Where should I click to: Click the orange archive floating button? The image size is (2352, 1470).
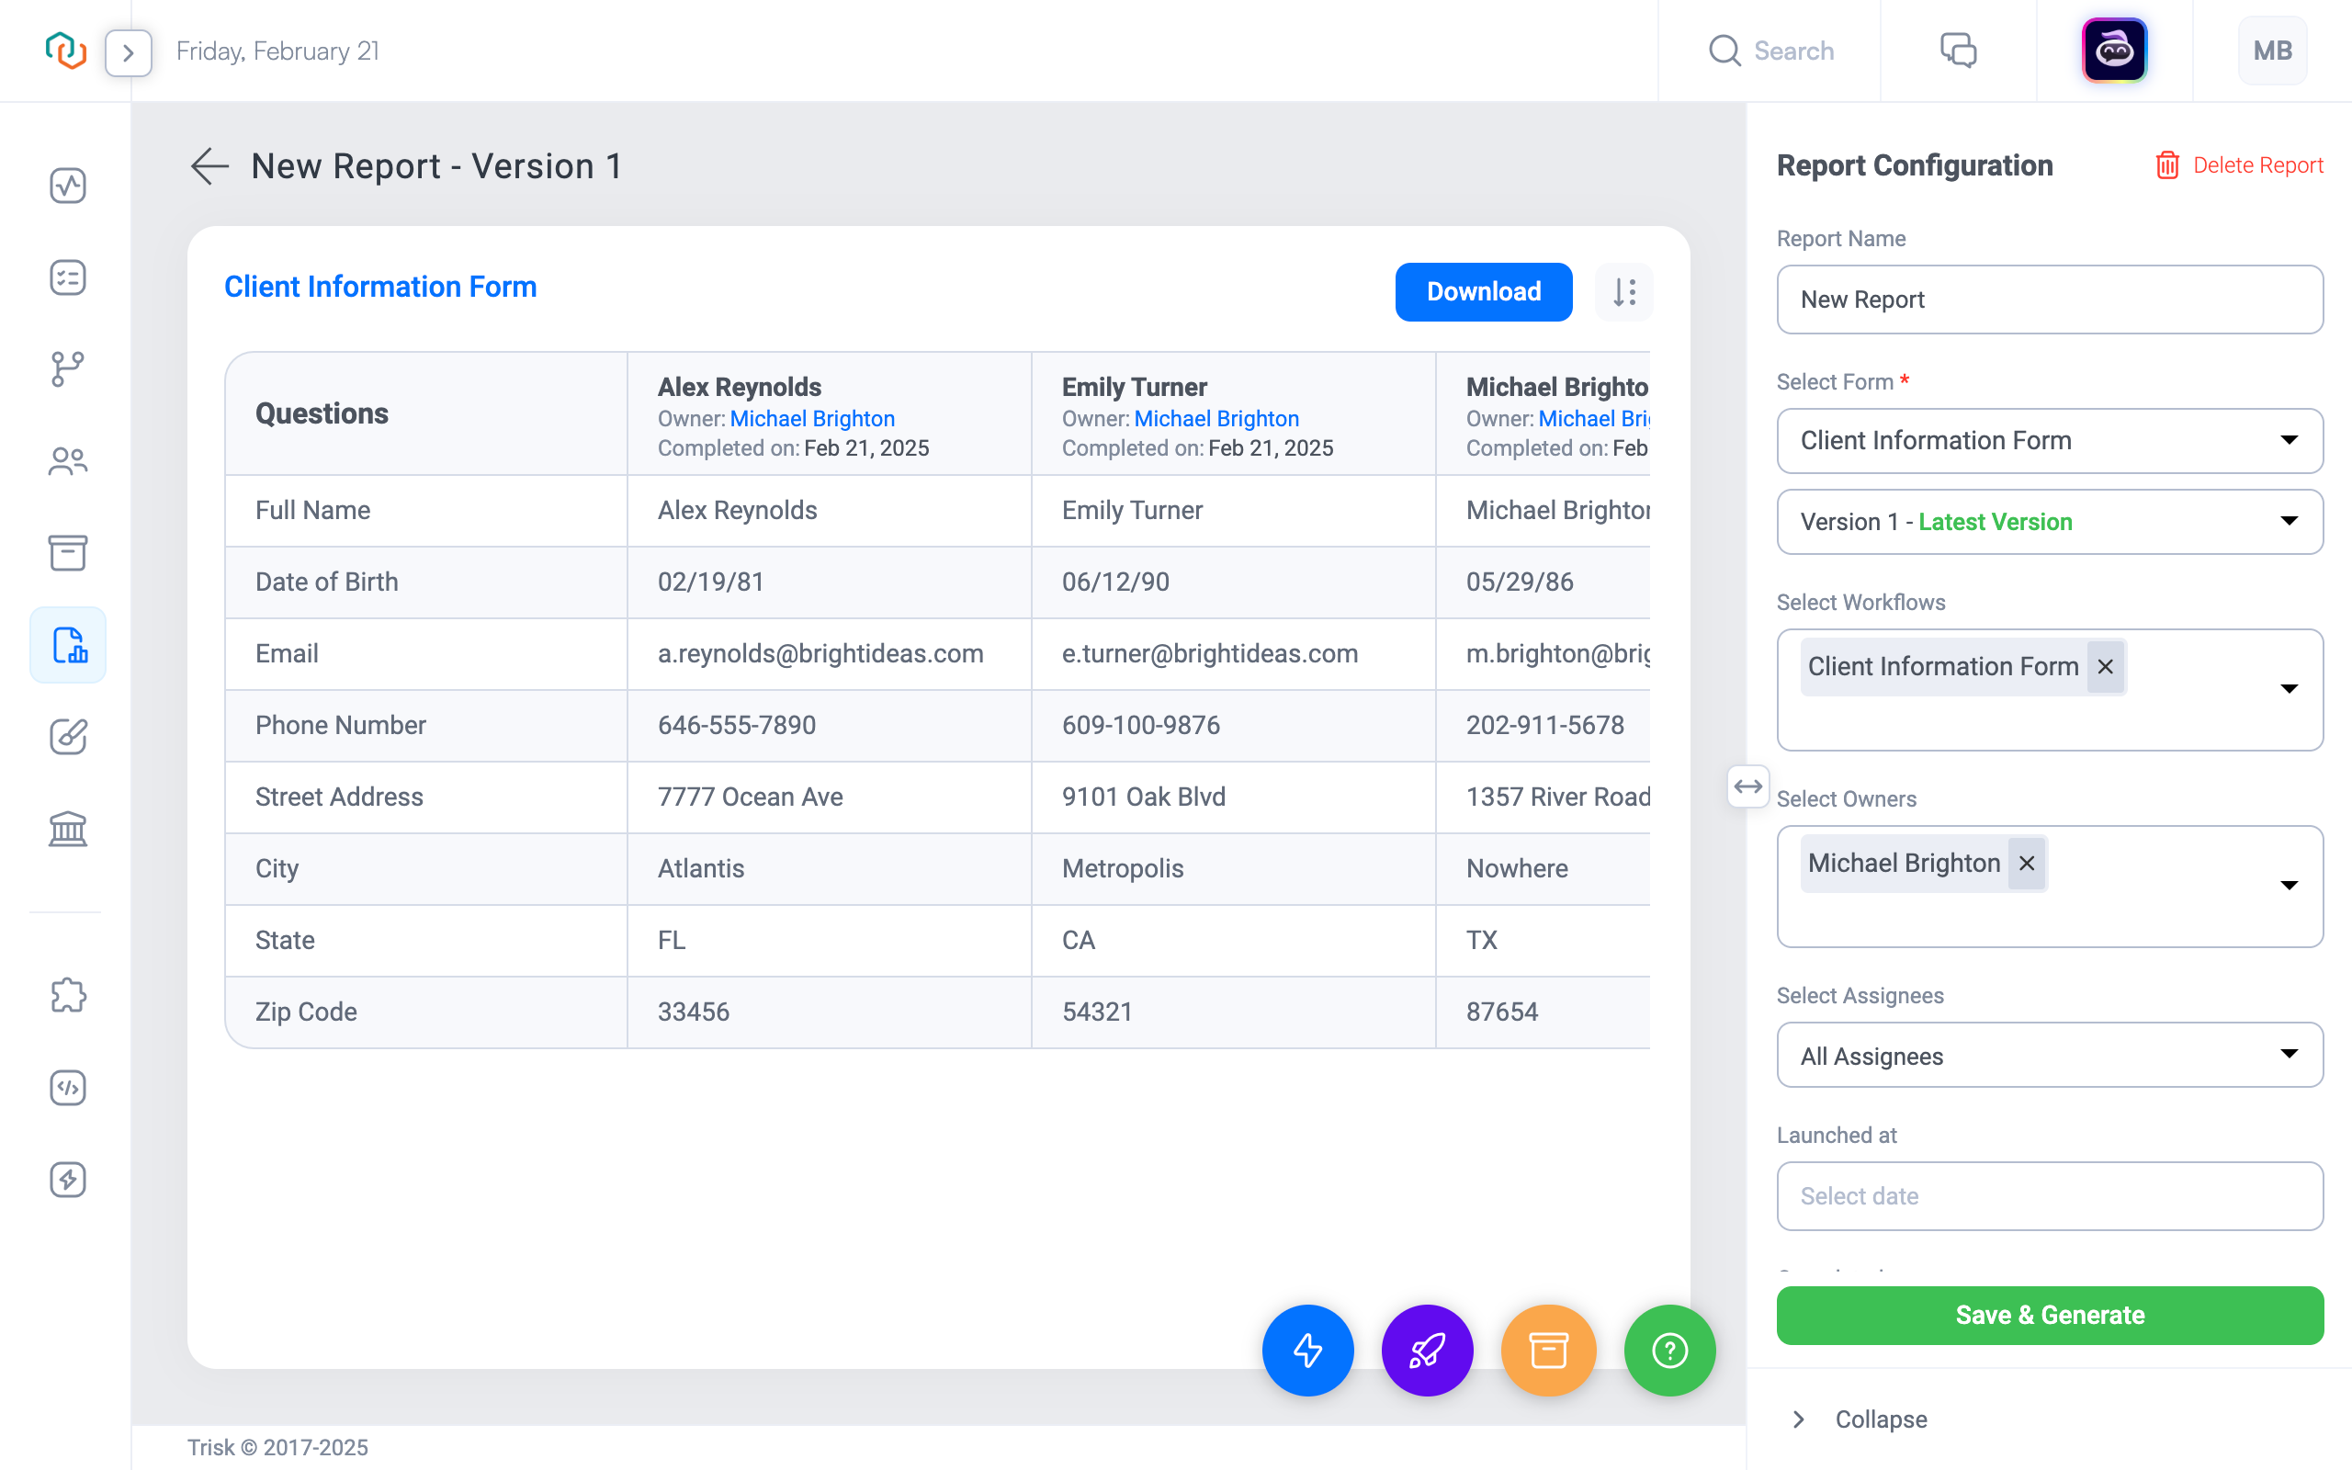tap(1548, 1351)
